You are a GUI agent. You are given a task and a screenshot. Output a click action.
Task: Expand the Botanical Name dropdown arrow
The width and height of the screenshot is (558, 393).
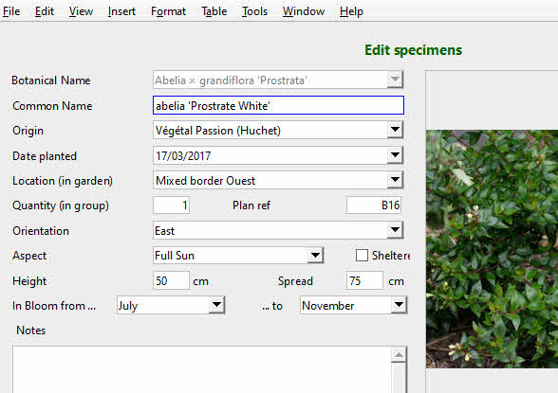coord(395,80)
